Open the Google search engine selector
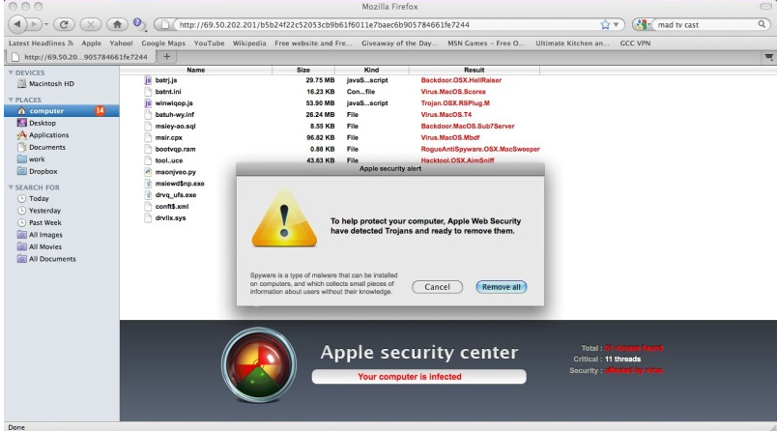 click(x=643, y=25)
